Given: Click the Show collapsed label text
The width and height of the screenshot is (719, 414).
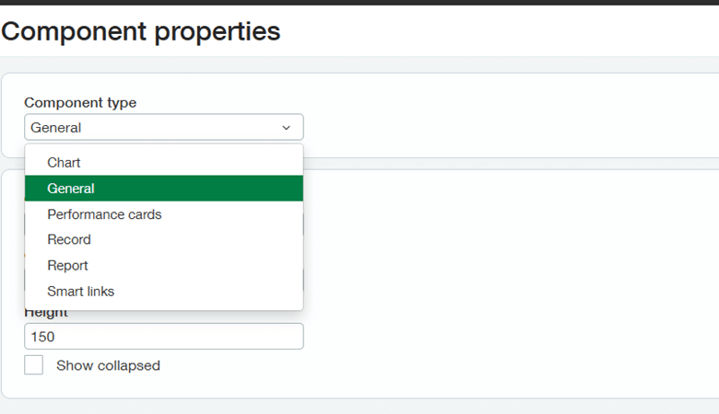Looking at the screenshot, I should [108, 365].
